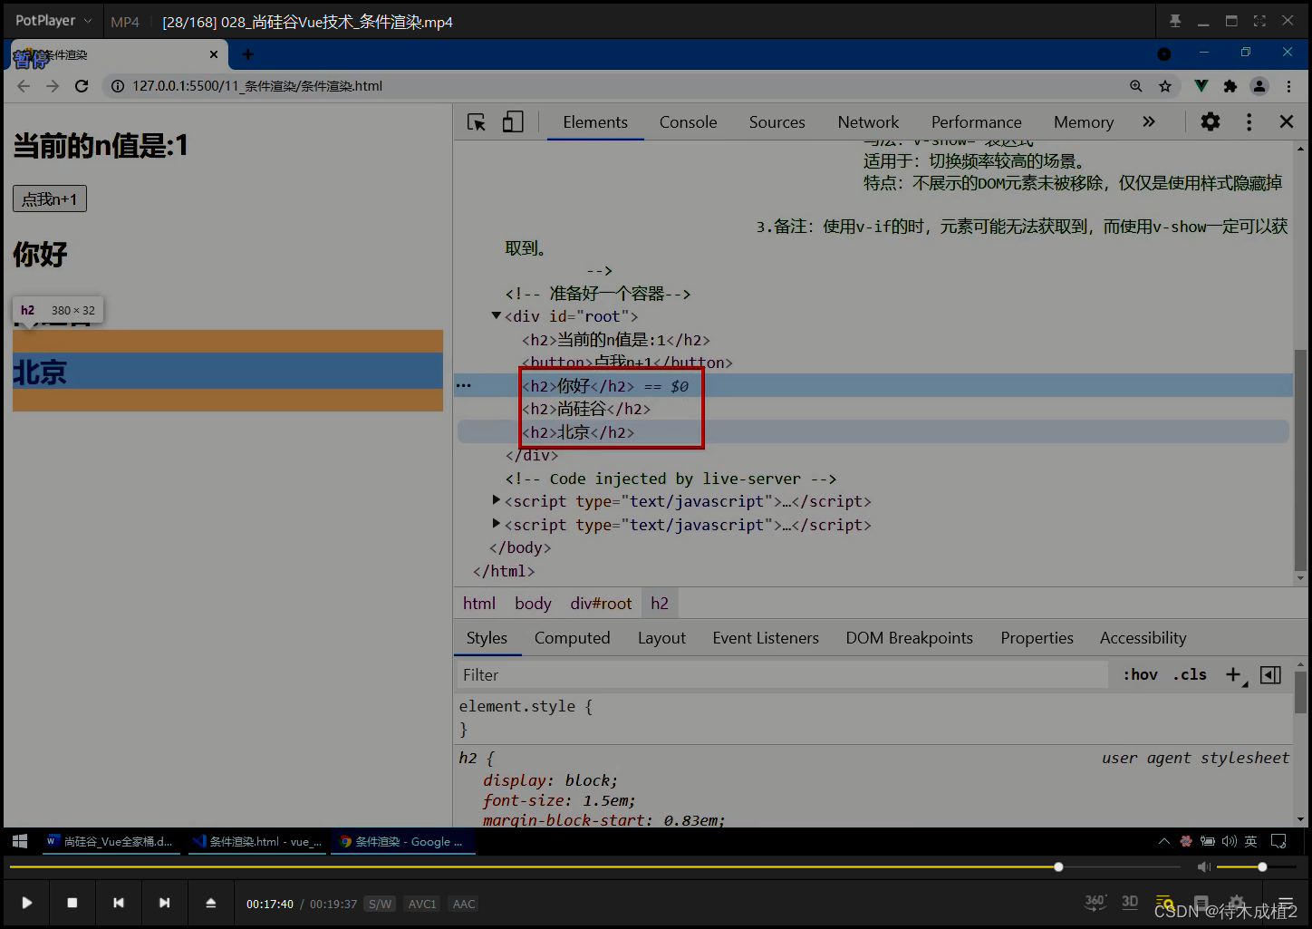
Task: Mute audio via the speaker icon
Action: pyautogui.click(x=1204, y=867)
